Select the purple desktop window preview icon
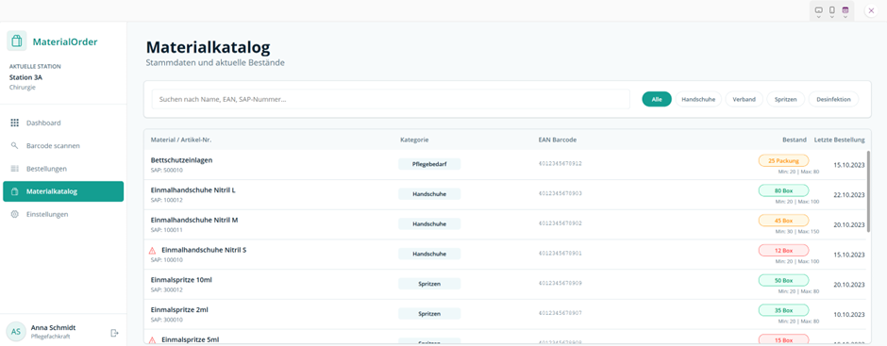The width and height of the screenshot is (887, 346). pyautogui.click(x=845, y=9)
